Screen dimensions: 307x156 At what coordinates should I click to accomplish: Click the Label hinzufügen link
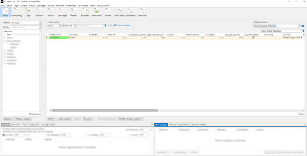coord(124,25)
